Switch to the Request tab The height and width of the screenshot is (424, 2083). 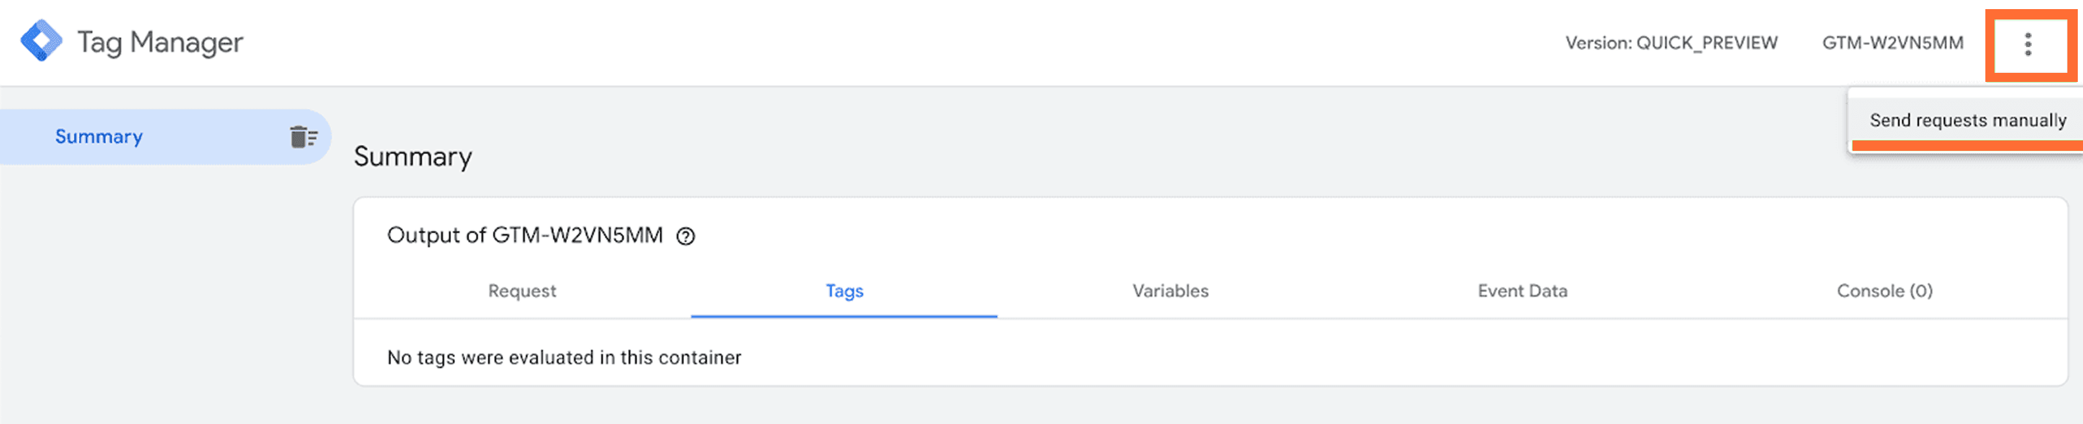coord(522,291)
